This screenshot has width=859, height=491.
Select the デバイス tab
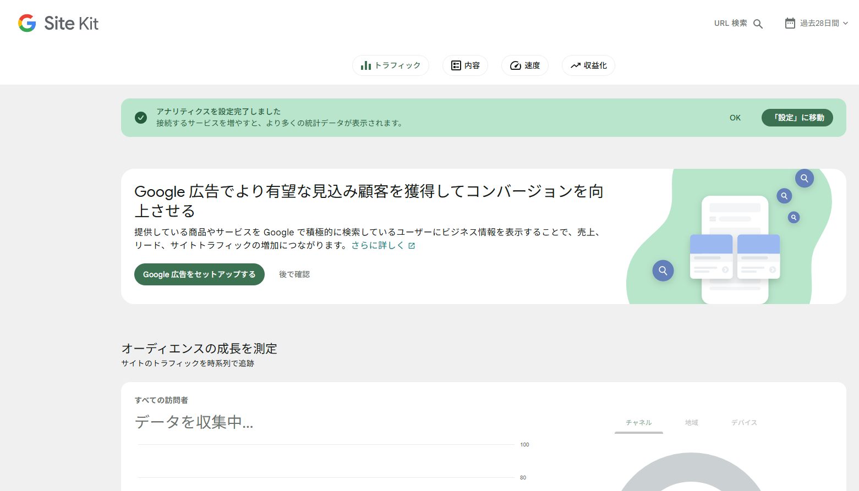[x=745, y=422]
